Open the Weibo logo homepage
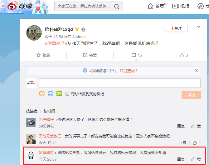Image resolution: width=209 pixels, height=165 pixels. [20, 6]
